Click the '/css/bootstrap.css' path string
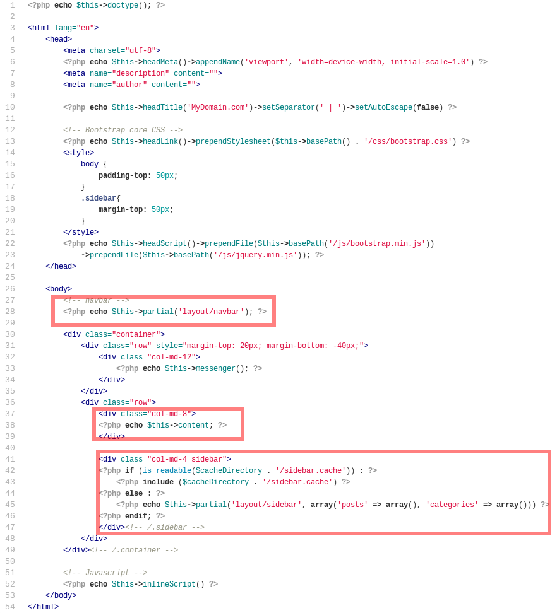This screenshot has height=613, width=557. (x=408, y=142)
